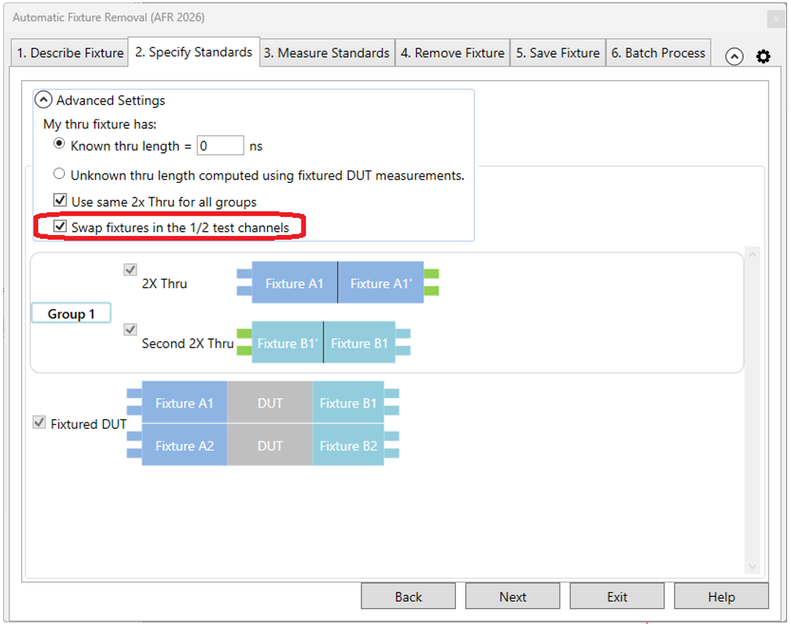Click the Fixture B1' block in Second 2X Thru

pyautogui.click(x=287, y=343)
